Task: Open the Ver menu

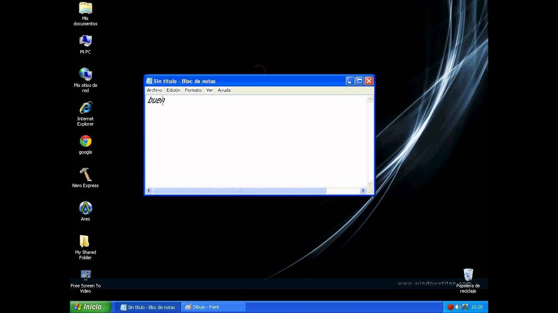Action: pyautogui.click(x=210, y=90)
